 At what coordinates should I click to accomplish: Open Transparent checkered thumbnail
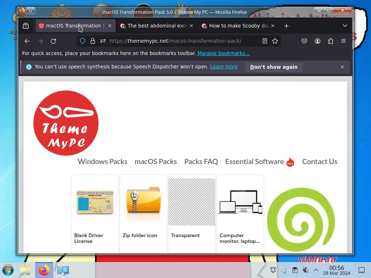(192, 202)
